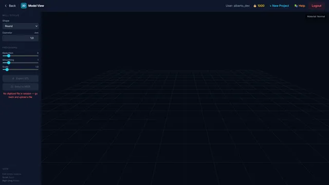
Task: Click the Material: Normal label
Action: click(316, 16)
